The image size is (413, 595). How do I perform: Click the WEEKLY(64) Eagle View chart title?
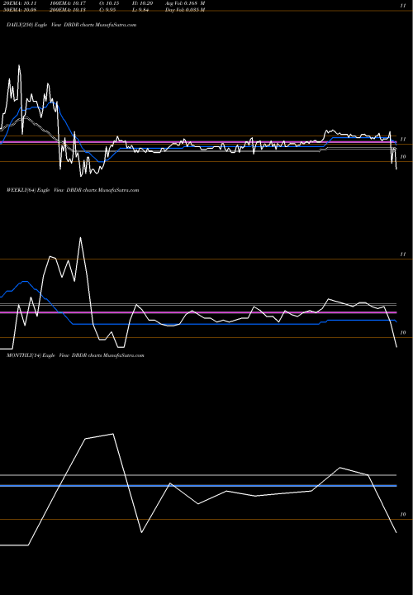point(73,190)
